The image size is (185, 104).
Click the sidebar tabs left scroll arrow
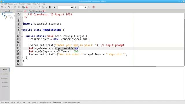pos(1,11)
